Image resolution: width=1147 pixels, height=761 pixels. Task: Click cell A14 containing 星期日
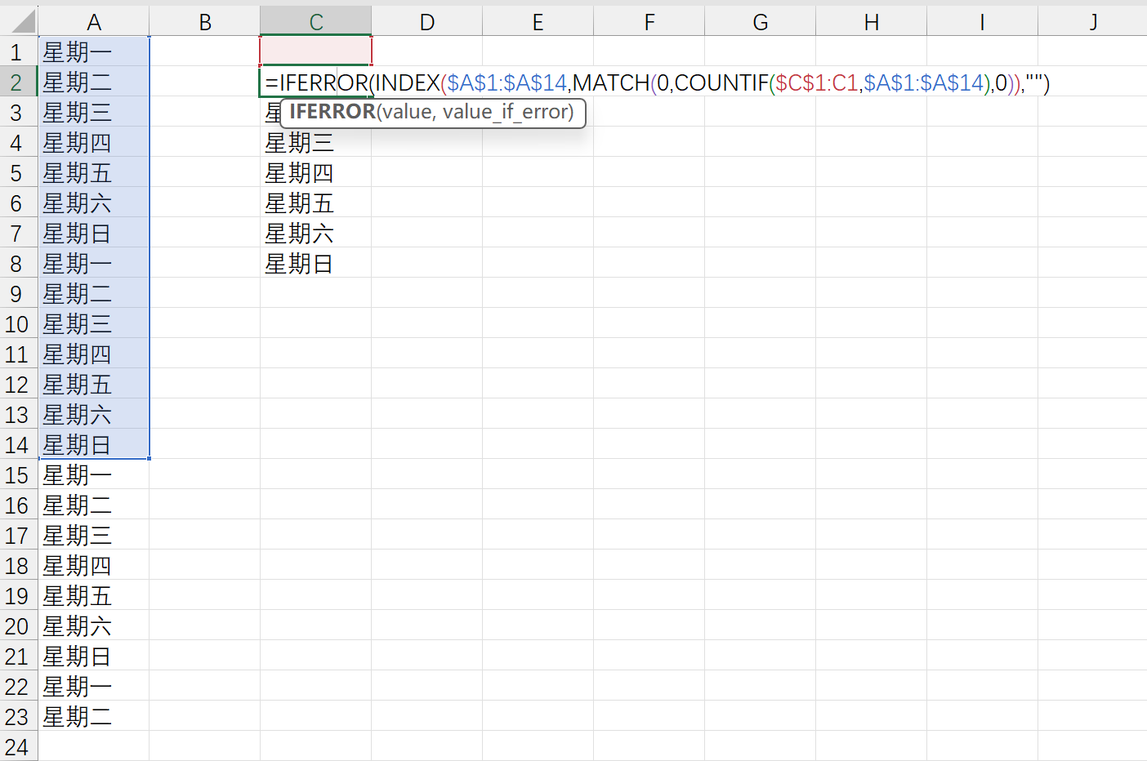[94, 444]
